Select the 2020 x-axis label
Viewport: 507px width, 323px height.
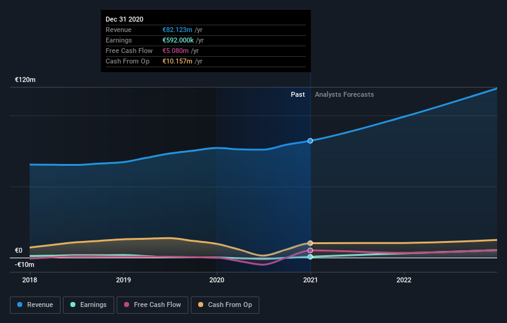[217, 280]
